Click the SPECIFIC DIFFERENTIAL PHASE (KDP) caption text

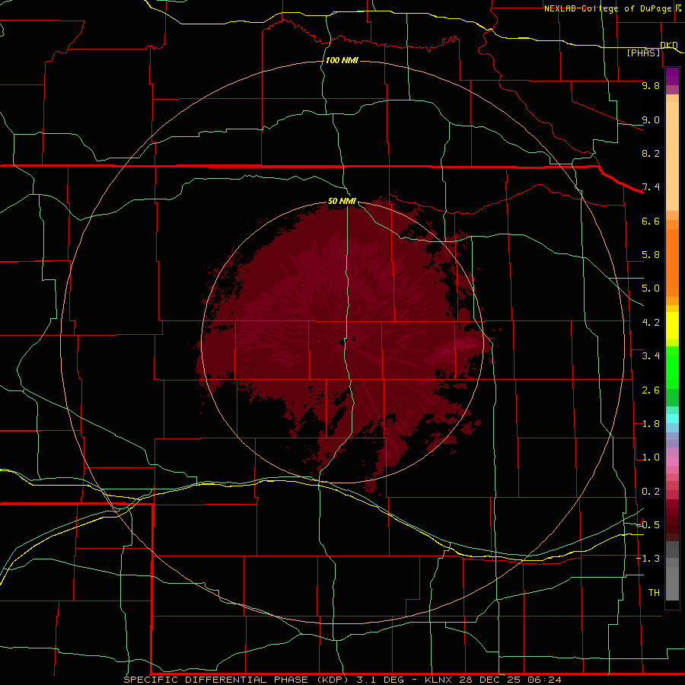237,680
